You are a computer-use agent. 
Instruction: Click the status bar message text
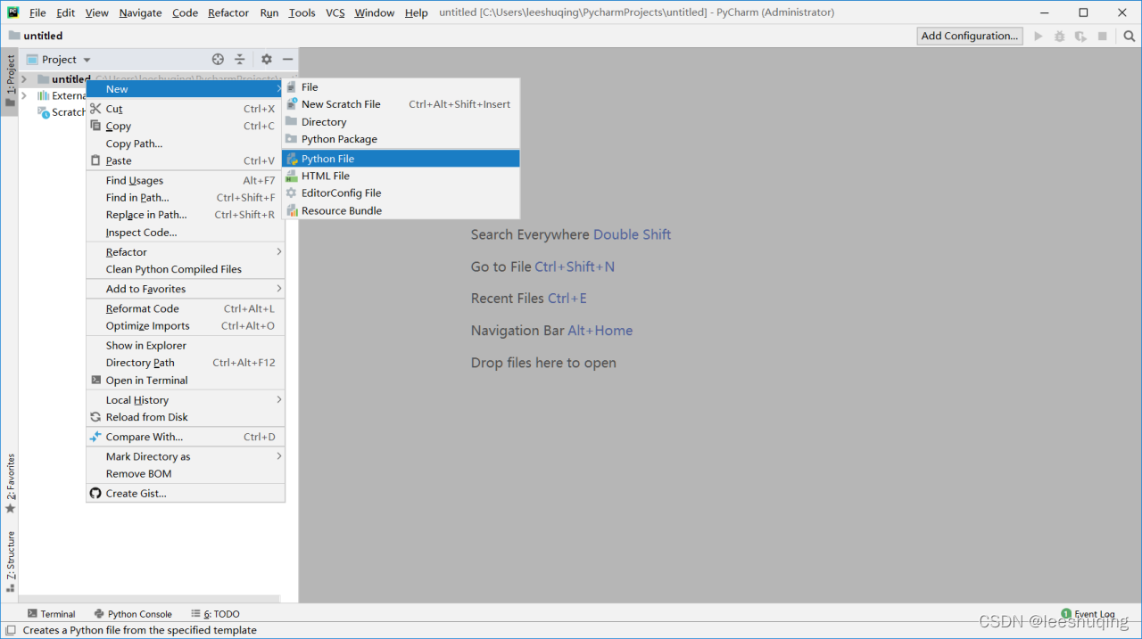[x=139, y=630]
